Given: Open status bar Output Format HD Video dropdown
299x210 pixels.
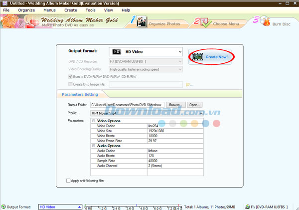Looking at the screenshot, I should [60, 207].
